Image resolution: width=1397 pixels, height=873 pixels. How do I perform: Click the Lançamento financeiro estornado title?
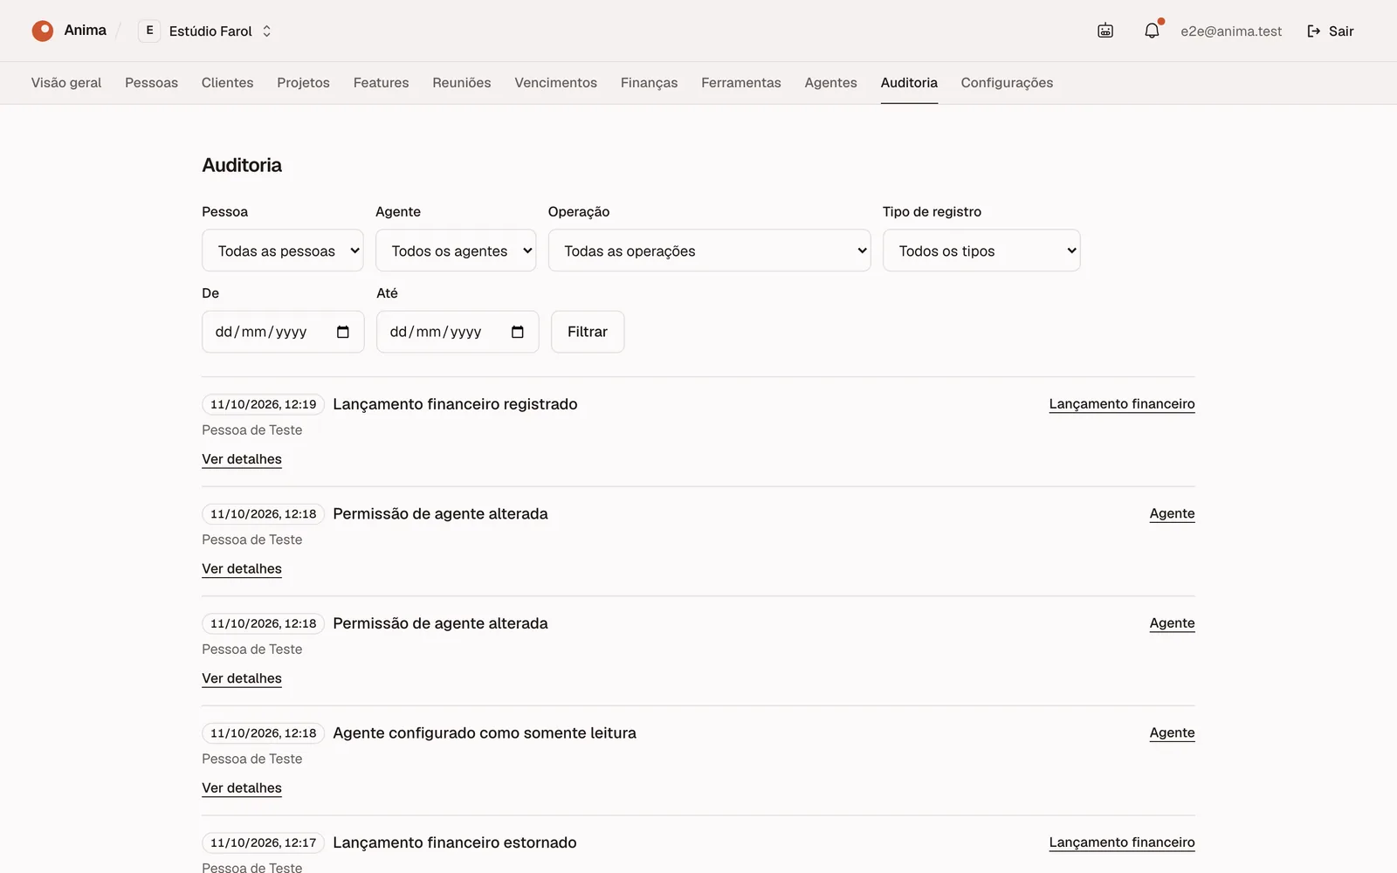(455, 842)
